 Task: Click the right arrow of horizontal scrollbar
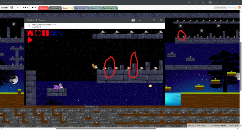pyautogui.click(x=238, y=128)
